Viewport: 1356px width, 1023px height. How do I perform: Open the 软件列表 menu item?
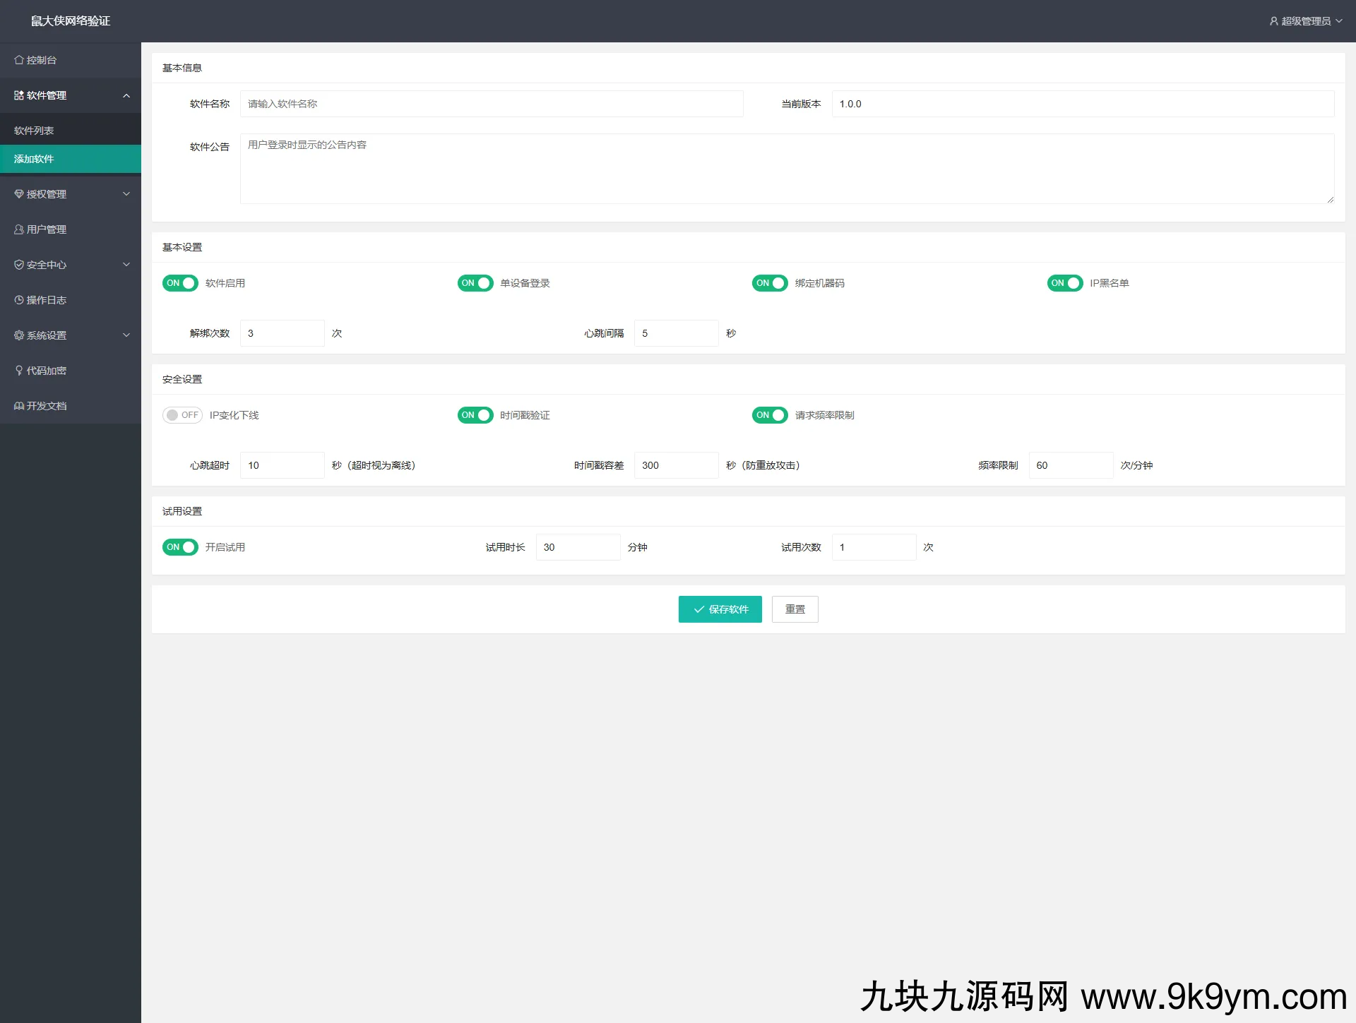point(34,131)
